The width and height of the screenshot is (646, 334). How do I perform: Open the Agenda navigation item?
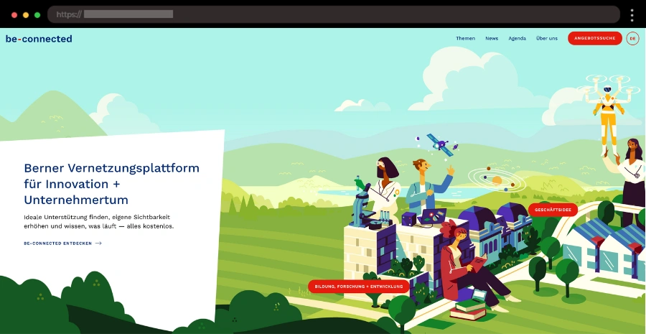pos(517,39)
